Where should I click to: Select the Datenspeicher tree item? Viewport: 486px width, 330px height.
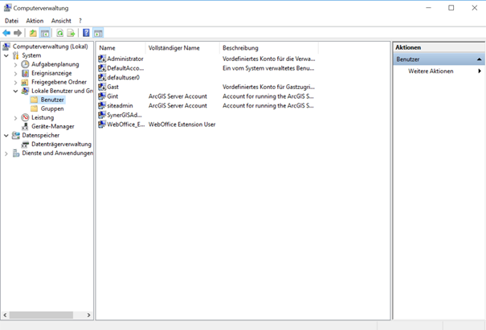click(41, 136)
